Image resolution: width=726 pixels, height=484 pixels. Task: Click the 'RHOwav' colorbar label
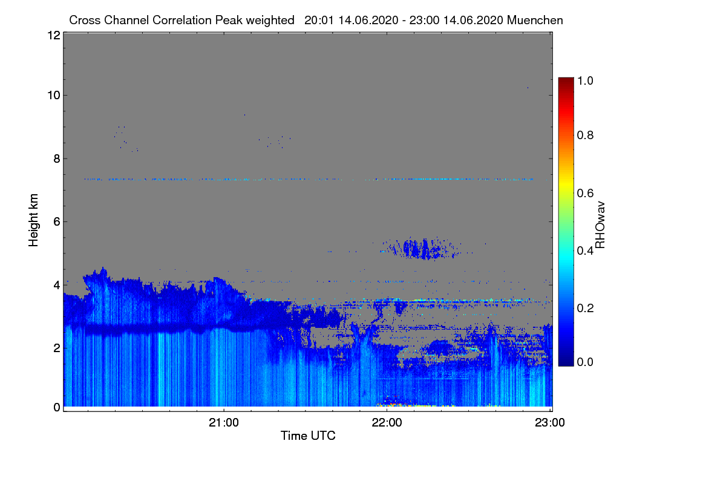click(600, 224)
